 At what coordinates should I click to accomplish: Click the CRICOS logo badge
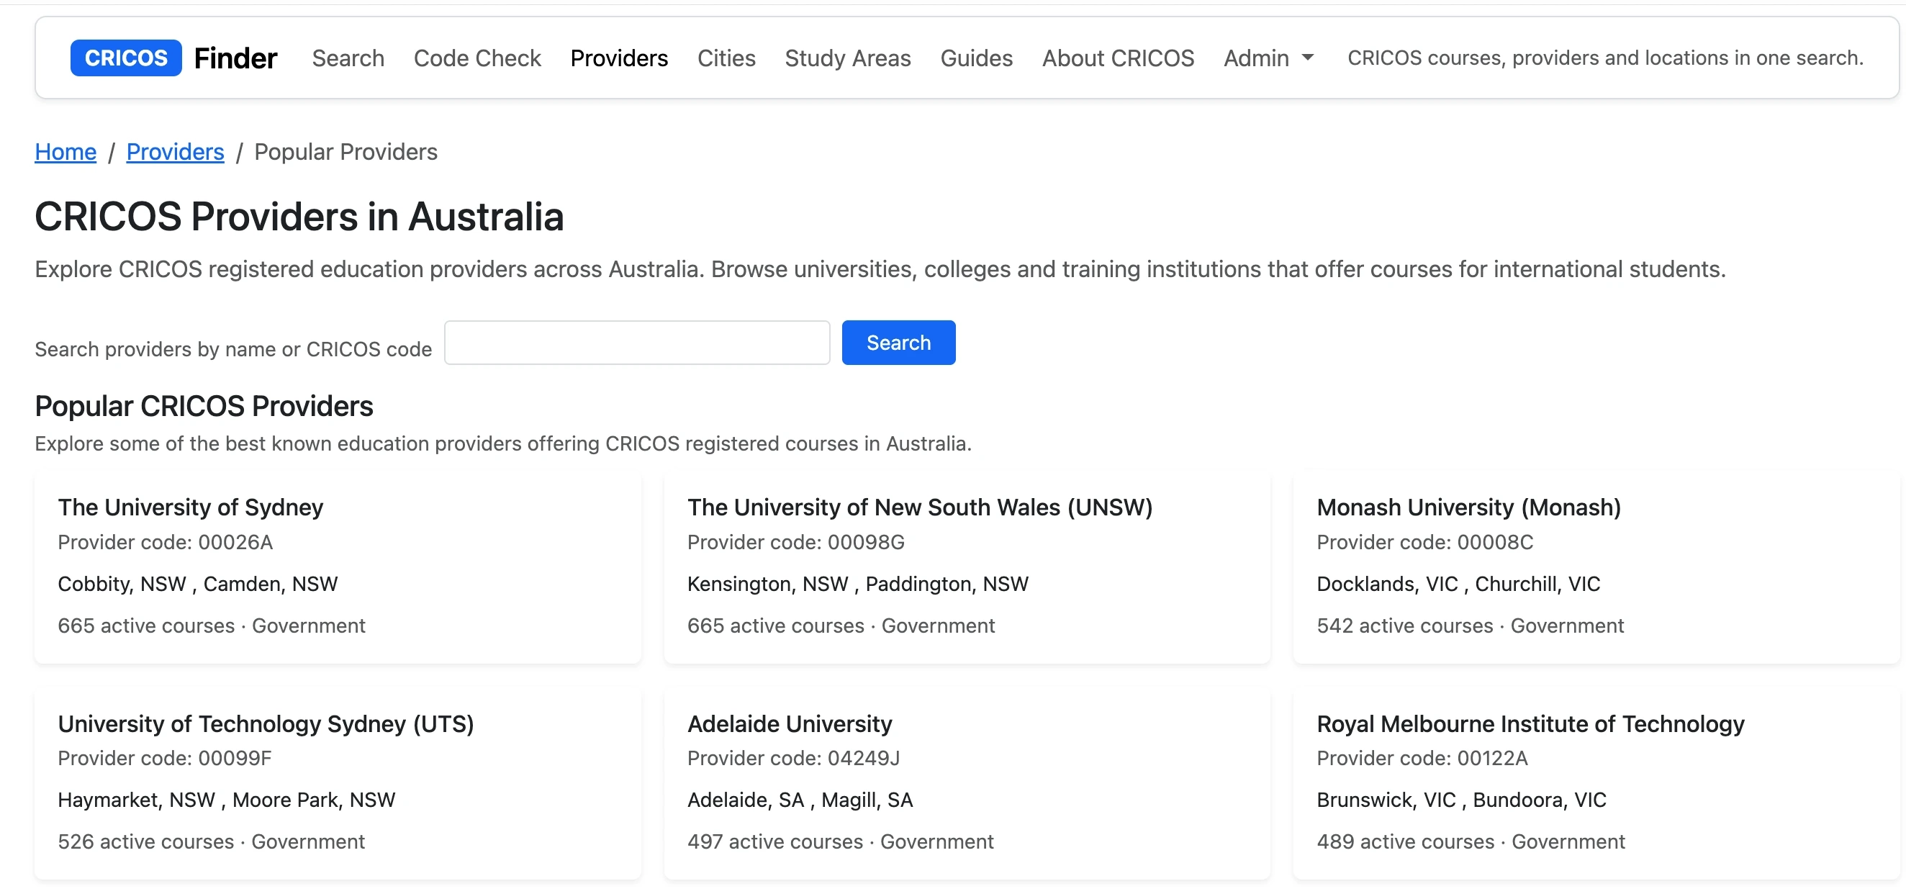(x=126, y=58)
